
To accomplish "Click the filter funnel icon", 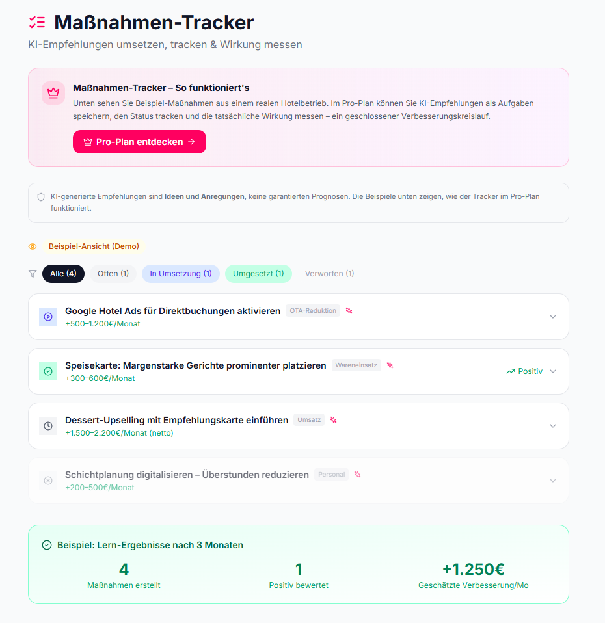I will 33,274.
